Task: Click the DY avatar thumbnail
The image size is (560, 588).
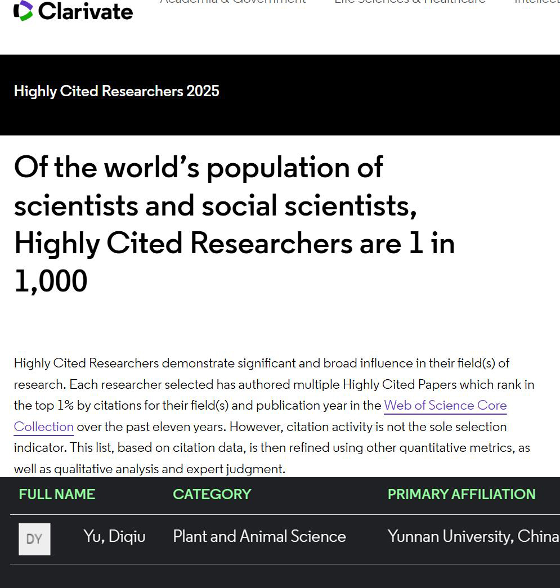Action: 34,539
